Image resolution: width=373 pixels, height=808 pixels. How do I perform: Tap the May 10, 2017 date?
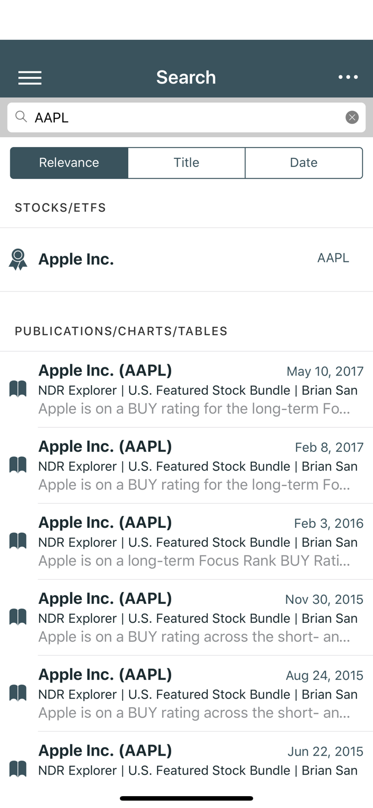click(x=325, y=372)
